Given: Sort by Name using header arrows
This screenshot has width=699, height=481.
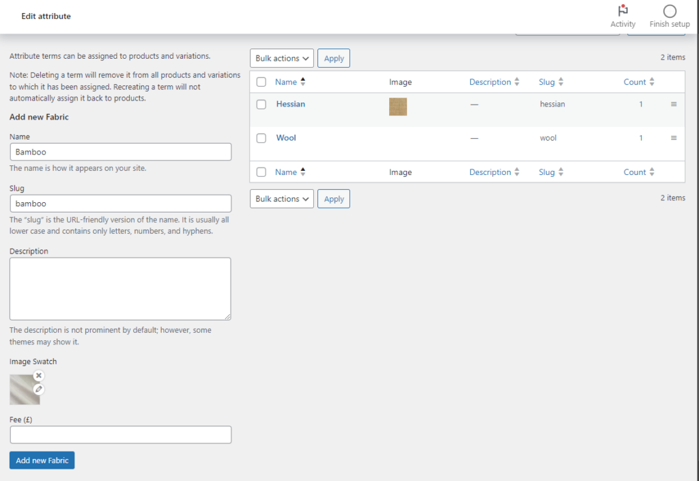Looking at the screenshot, I should tap(302, 82).
